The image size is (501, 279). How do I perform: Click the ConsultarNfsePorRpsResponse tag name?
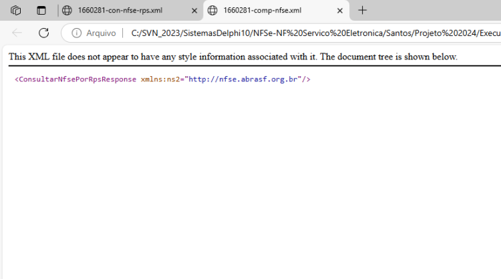pos(77,79)
